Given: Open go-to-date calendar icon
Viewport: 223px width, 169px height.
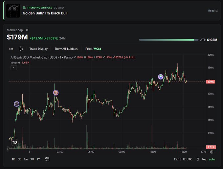Looking at the screenshot, I should (x=47, y=159).
